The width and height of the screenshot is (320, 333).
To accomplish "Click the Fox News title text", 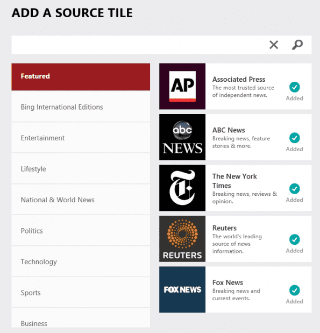I will pyautogui.click(x=227, y=282).
